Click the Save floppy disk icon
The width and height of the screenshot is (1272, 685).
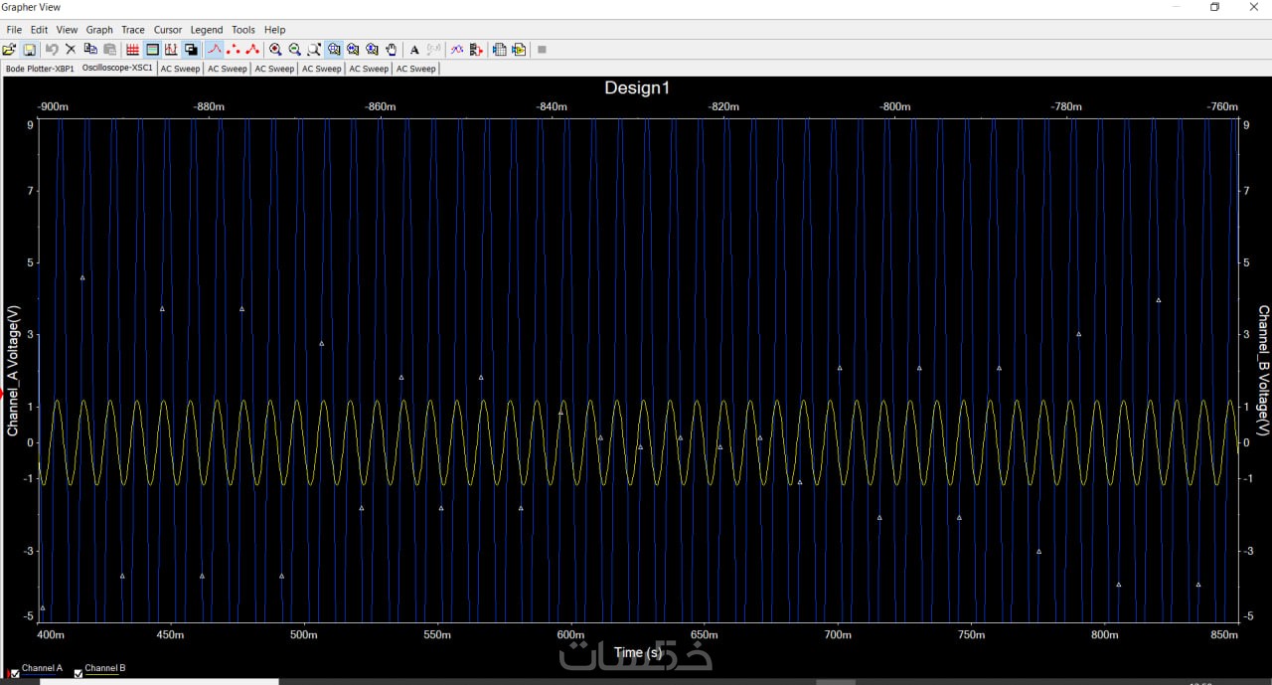click(29, 49)
